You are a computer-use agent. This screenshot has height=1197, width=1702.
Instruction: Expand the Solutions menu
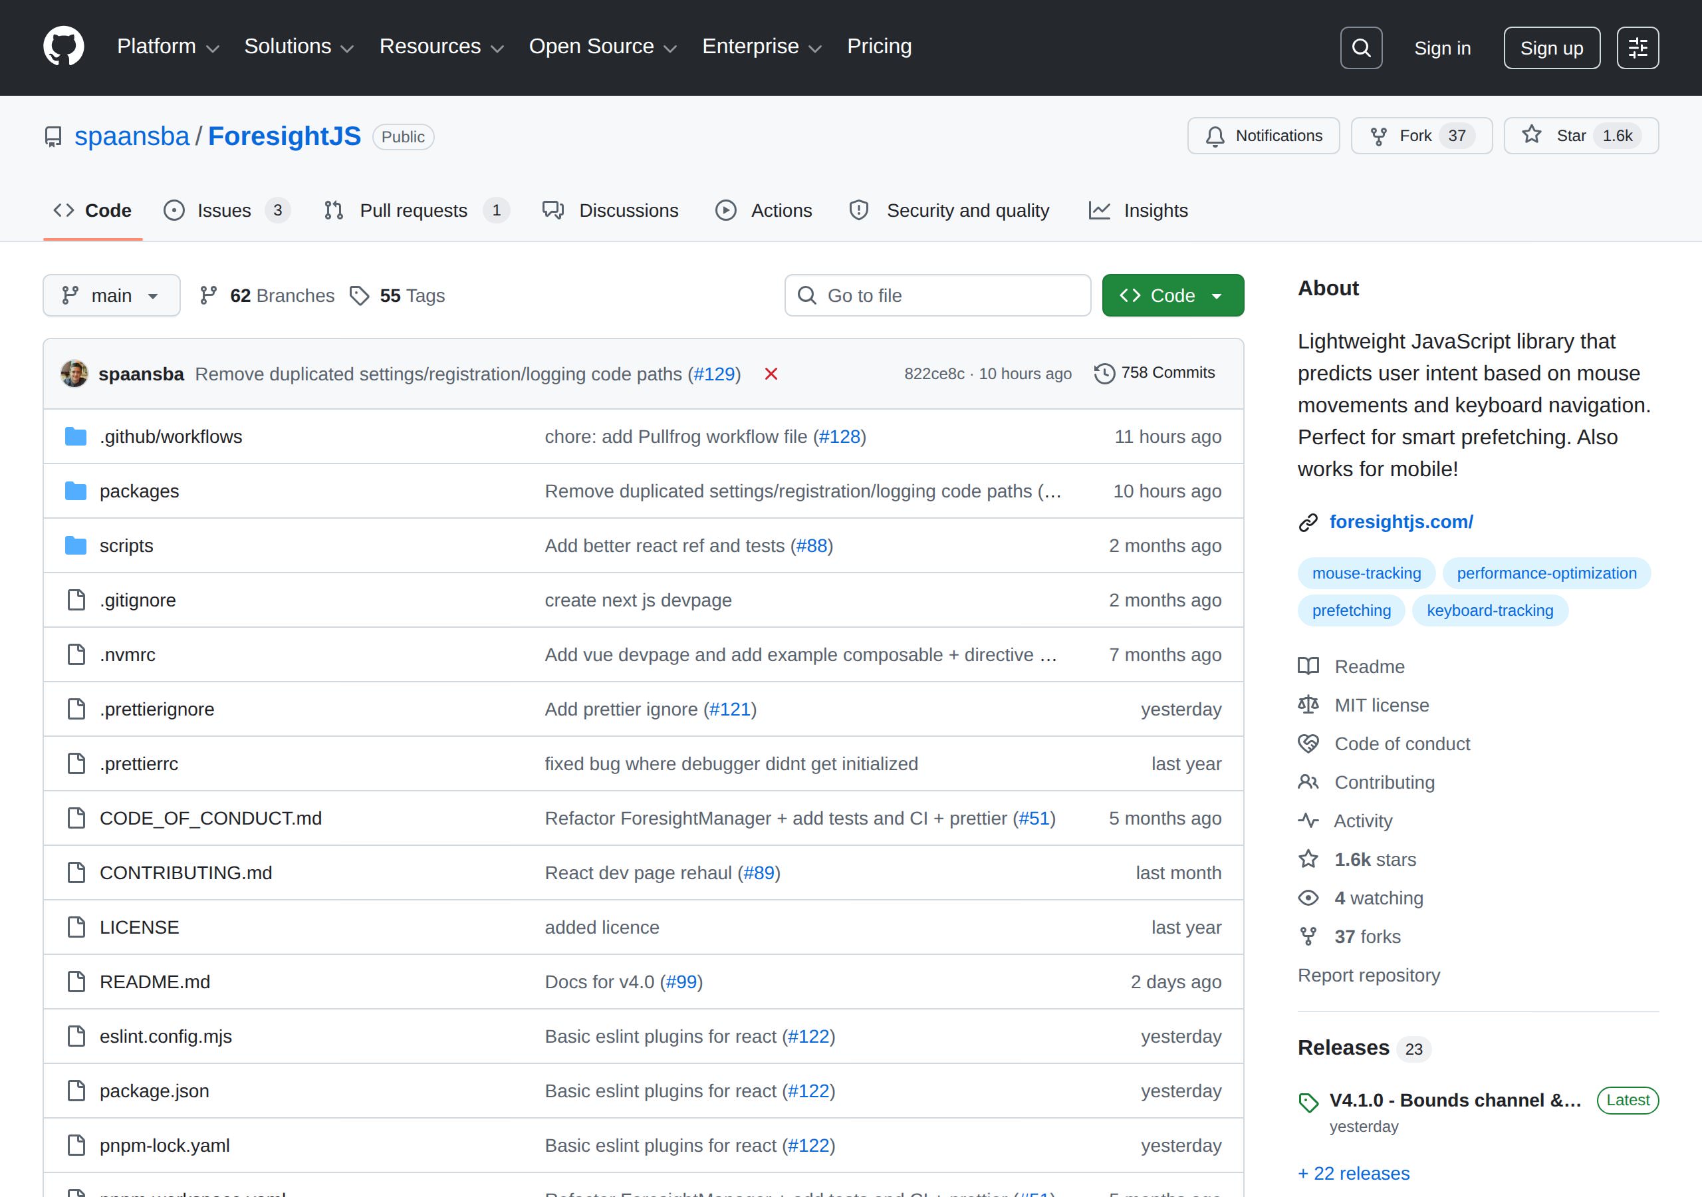pyautogui.click(x=299, y=47)
